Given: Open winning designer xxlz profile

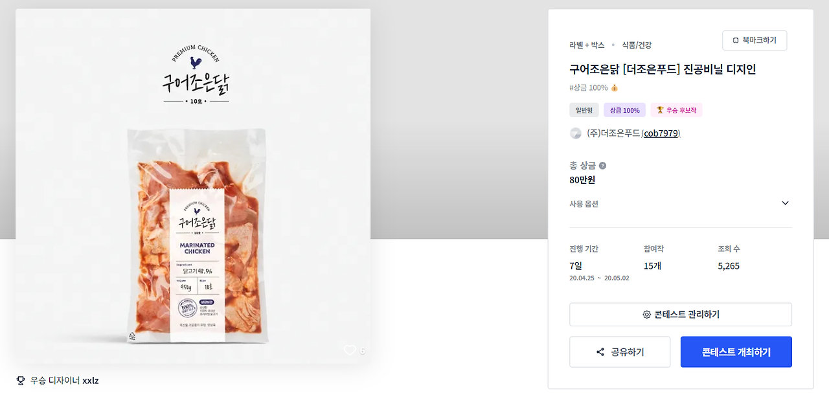Looking at the screenshot, I should [x=91, y=381].
